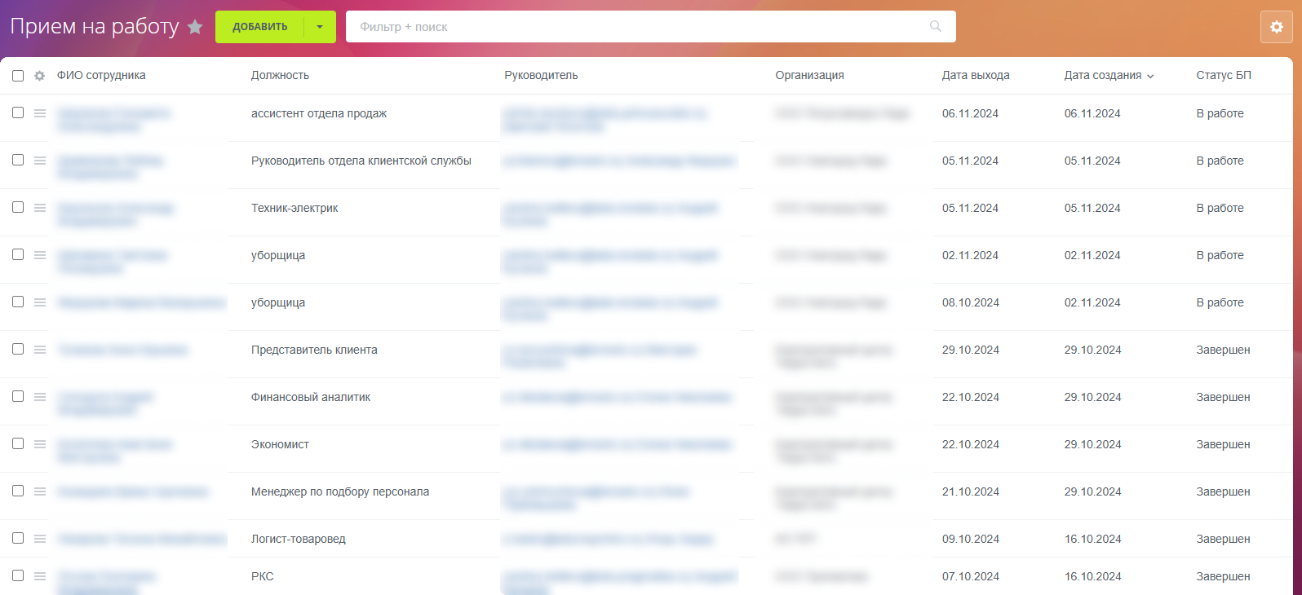Viewport: 1302px width, 595px height.
Task: Click Завершен status of Экономист row
Action: [1223, 444]
